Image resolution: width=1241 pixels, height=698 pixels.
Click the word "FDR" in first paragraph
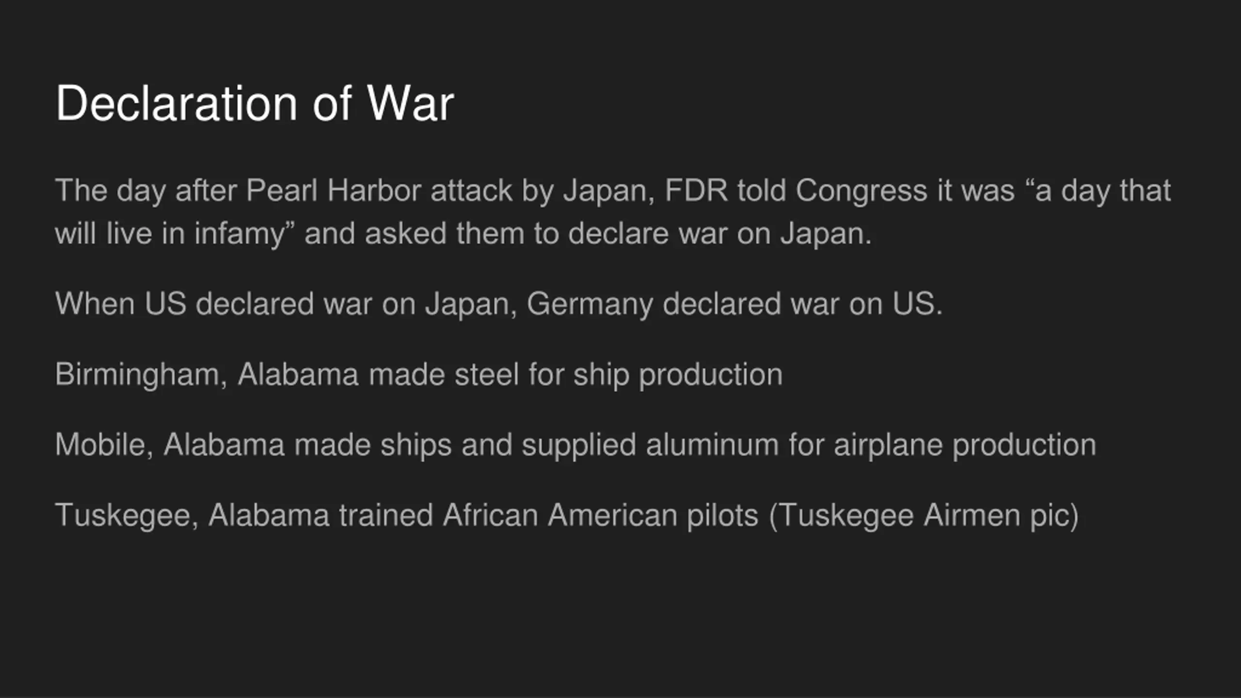coord(696,190)
